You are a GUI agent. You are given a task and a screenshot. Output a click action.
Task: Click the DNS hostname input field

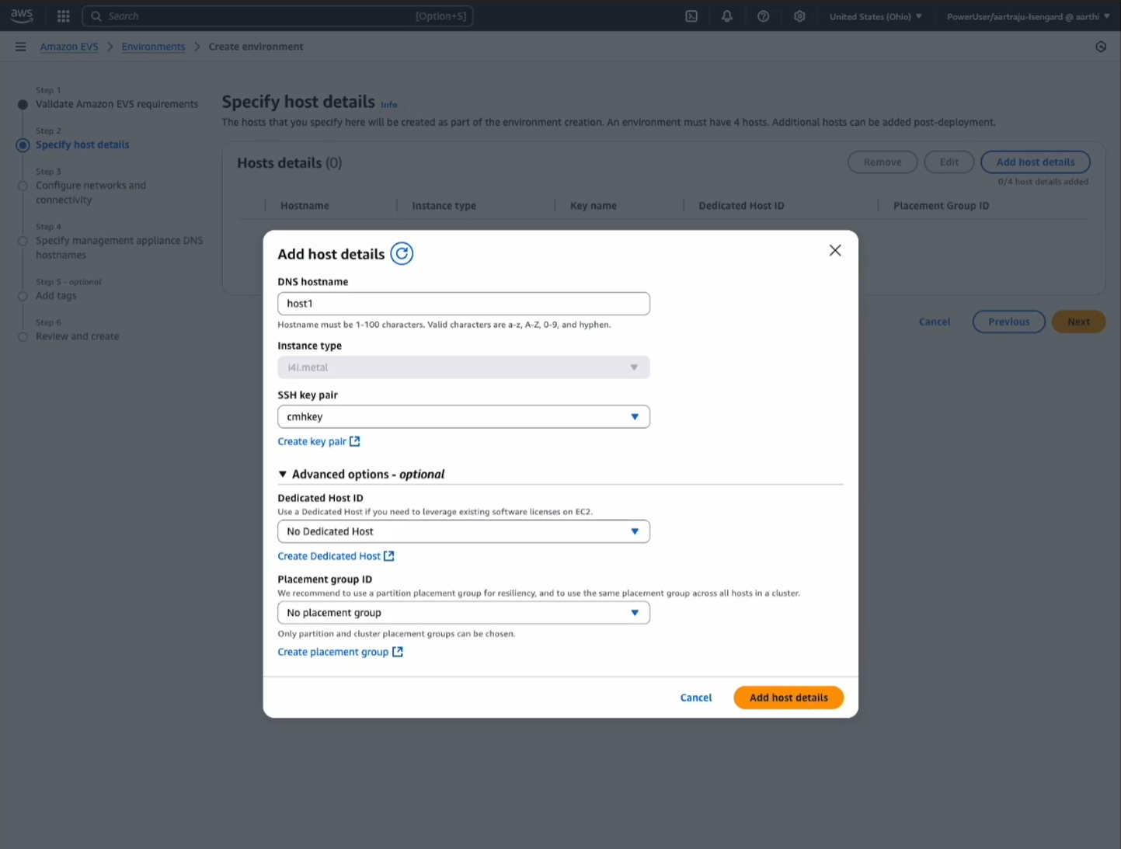[464, 304]
